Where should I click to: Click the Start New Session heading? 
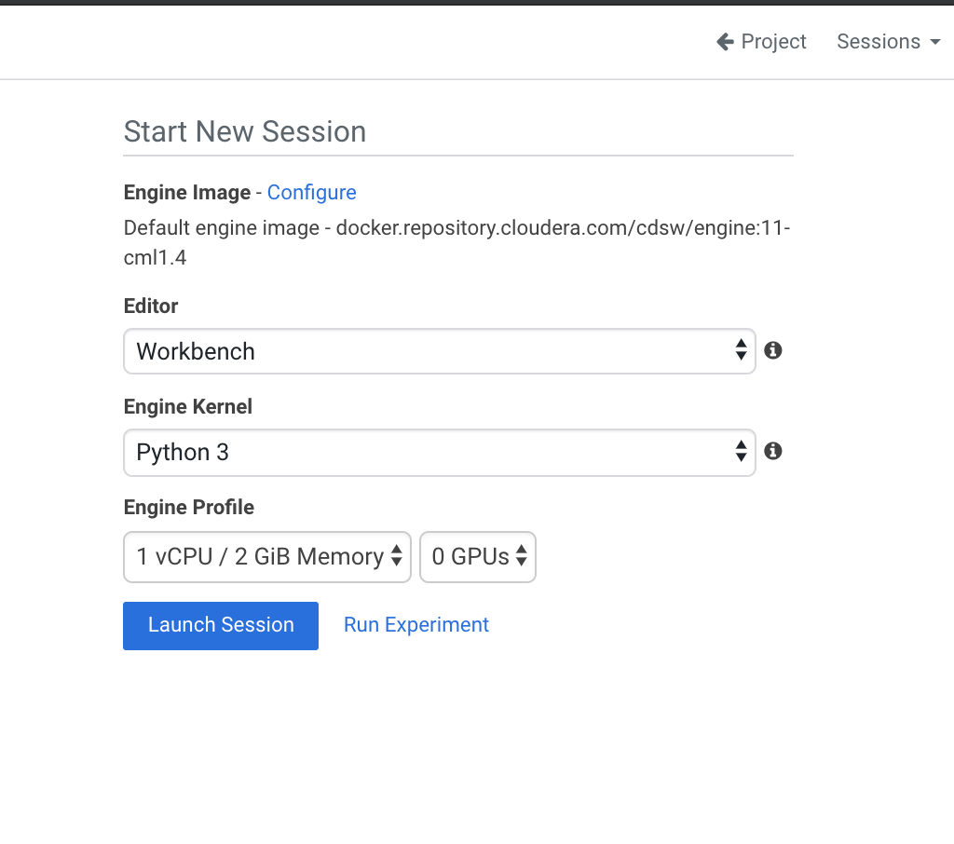tap(245, 131)
